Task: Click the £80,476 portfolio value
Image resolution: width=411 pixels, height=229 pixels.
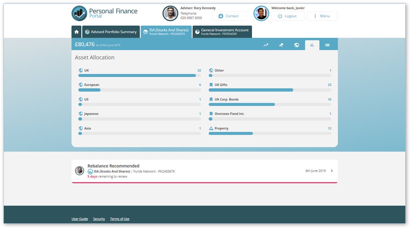Action: [85, 45]
